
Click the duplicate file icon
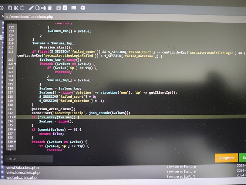[37, 8]
